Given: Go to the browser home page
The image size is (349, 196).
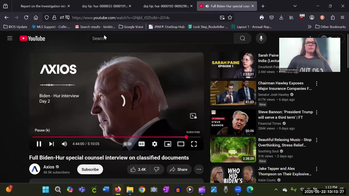Looking at the screenshot, I should (x=36, y=17).
